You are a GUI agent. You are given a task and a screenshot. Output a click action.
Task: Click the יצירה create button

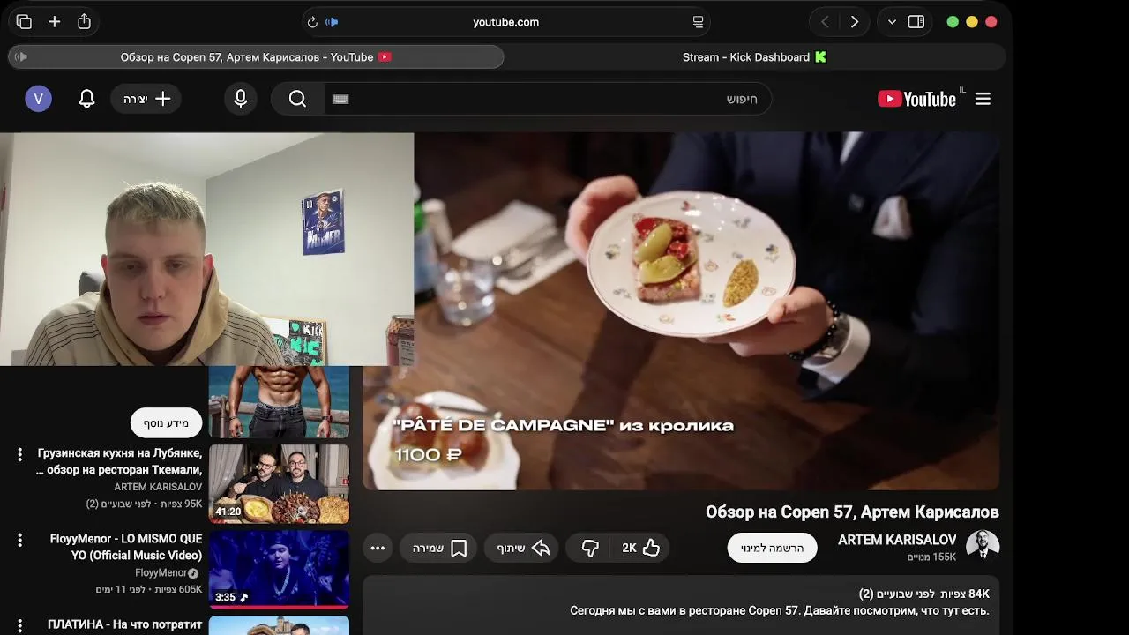(x=146, y=99)
